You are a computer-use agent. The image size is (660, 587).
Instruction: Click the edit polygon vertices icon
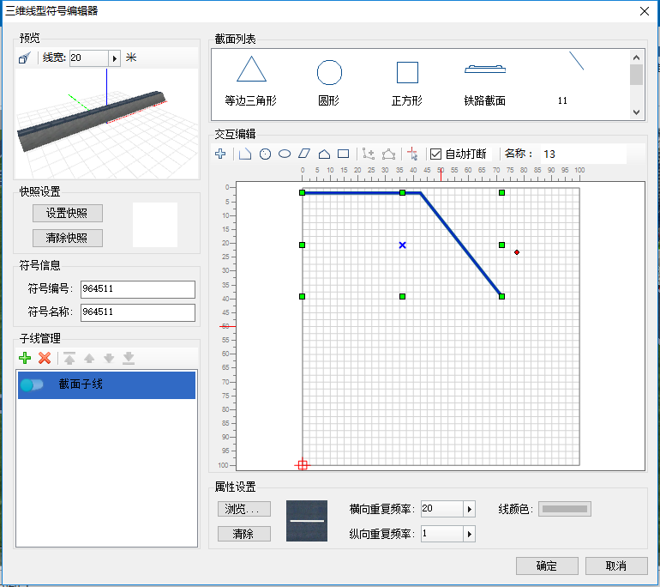[388, 154]
